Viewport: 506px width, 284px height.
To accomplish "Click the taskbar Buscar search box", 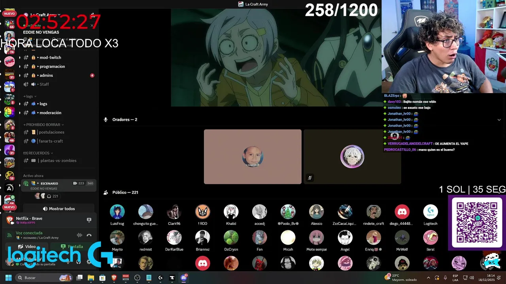I will [43, 278].
